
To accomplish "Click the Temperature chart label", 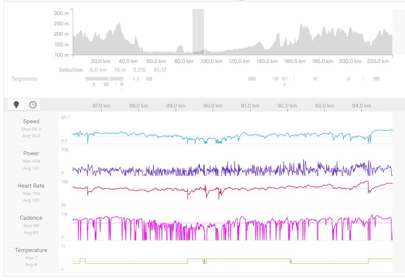I will pyautogui.click(x=31, y=250).
